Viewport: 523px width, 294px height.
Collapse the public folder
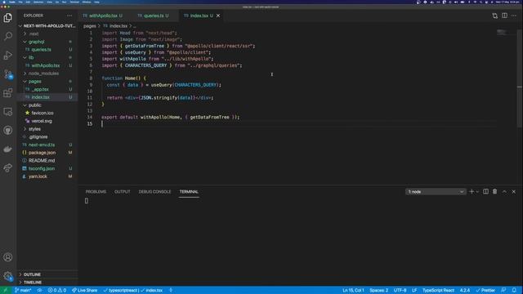47,105
